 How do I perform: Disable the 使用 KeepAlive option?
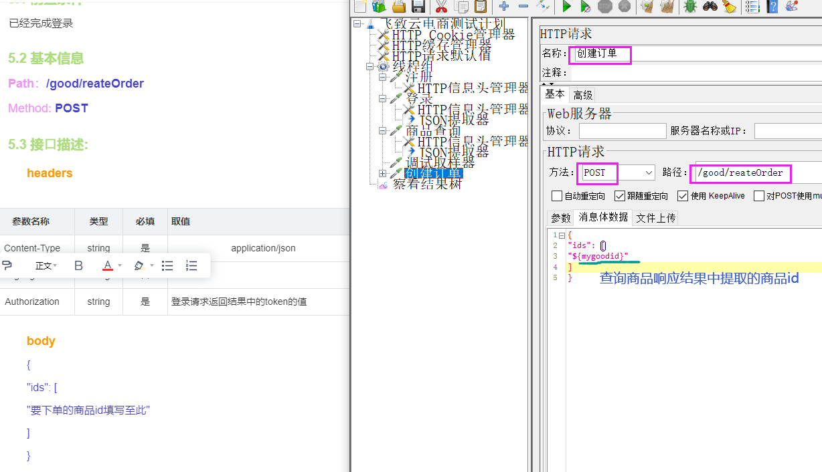click(683, 195)
